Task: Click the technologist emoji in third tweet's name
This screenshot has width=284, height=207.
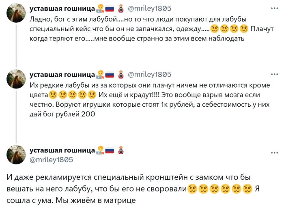Action: coord(100,150)
